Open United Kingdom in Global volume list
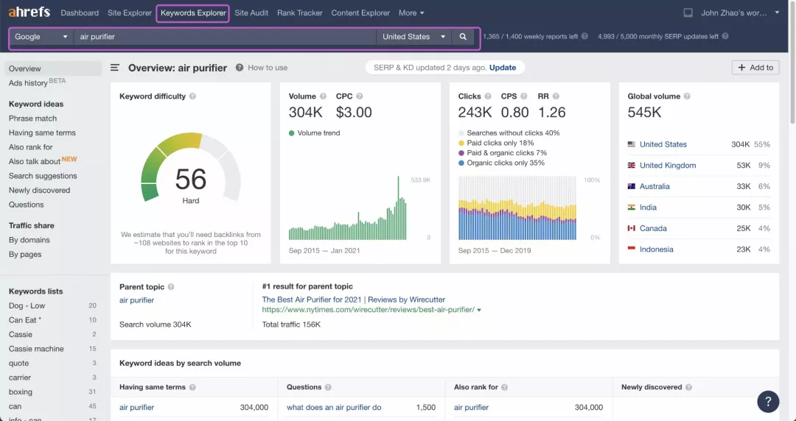This screenshot has height=421, width=796. [x=668, y=166]
